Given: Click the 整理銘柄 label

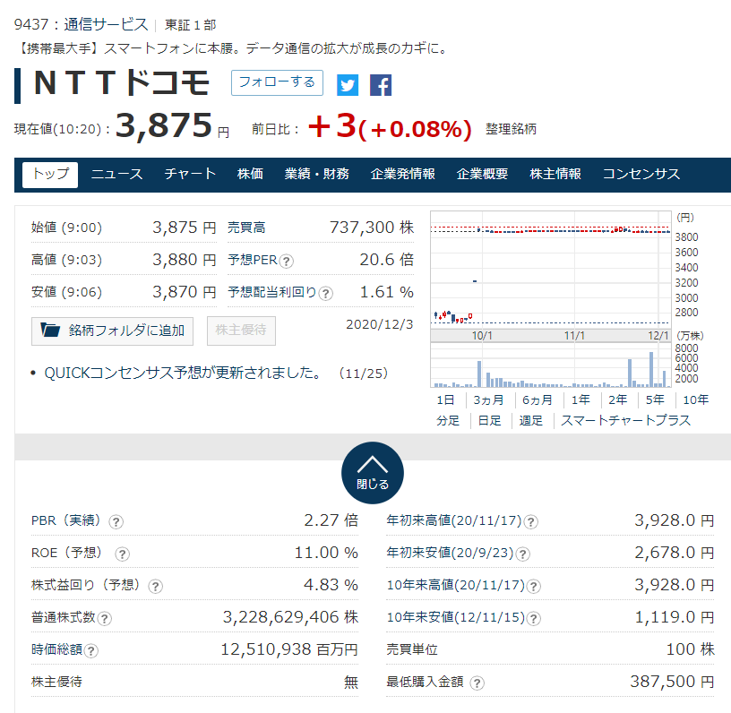Looking at the screenshot, I should click(x=511, y=129).
